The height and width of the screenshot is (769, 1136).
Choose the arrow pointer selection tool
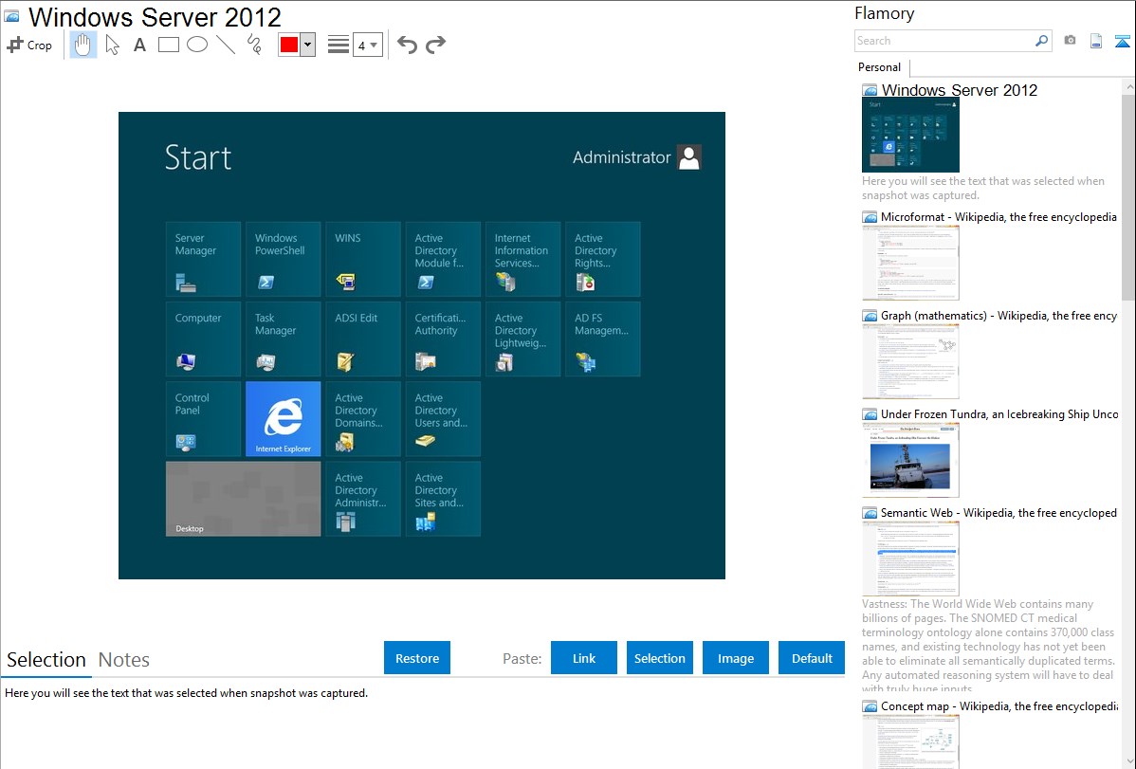pyautogui.click(x=112, y=45)
